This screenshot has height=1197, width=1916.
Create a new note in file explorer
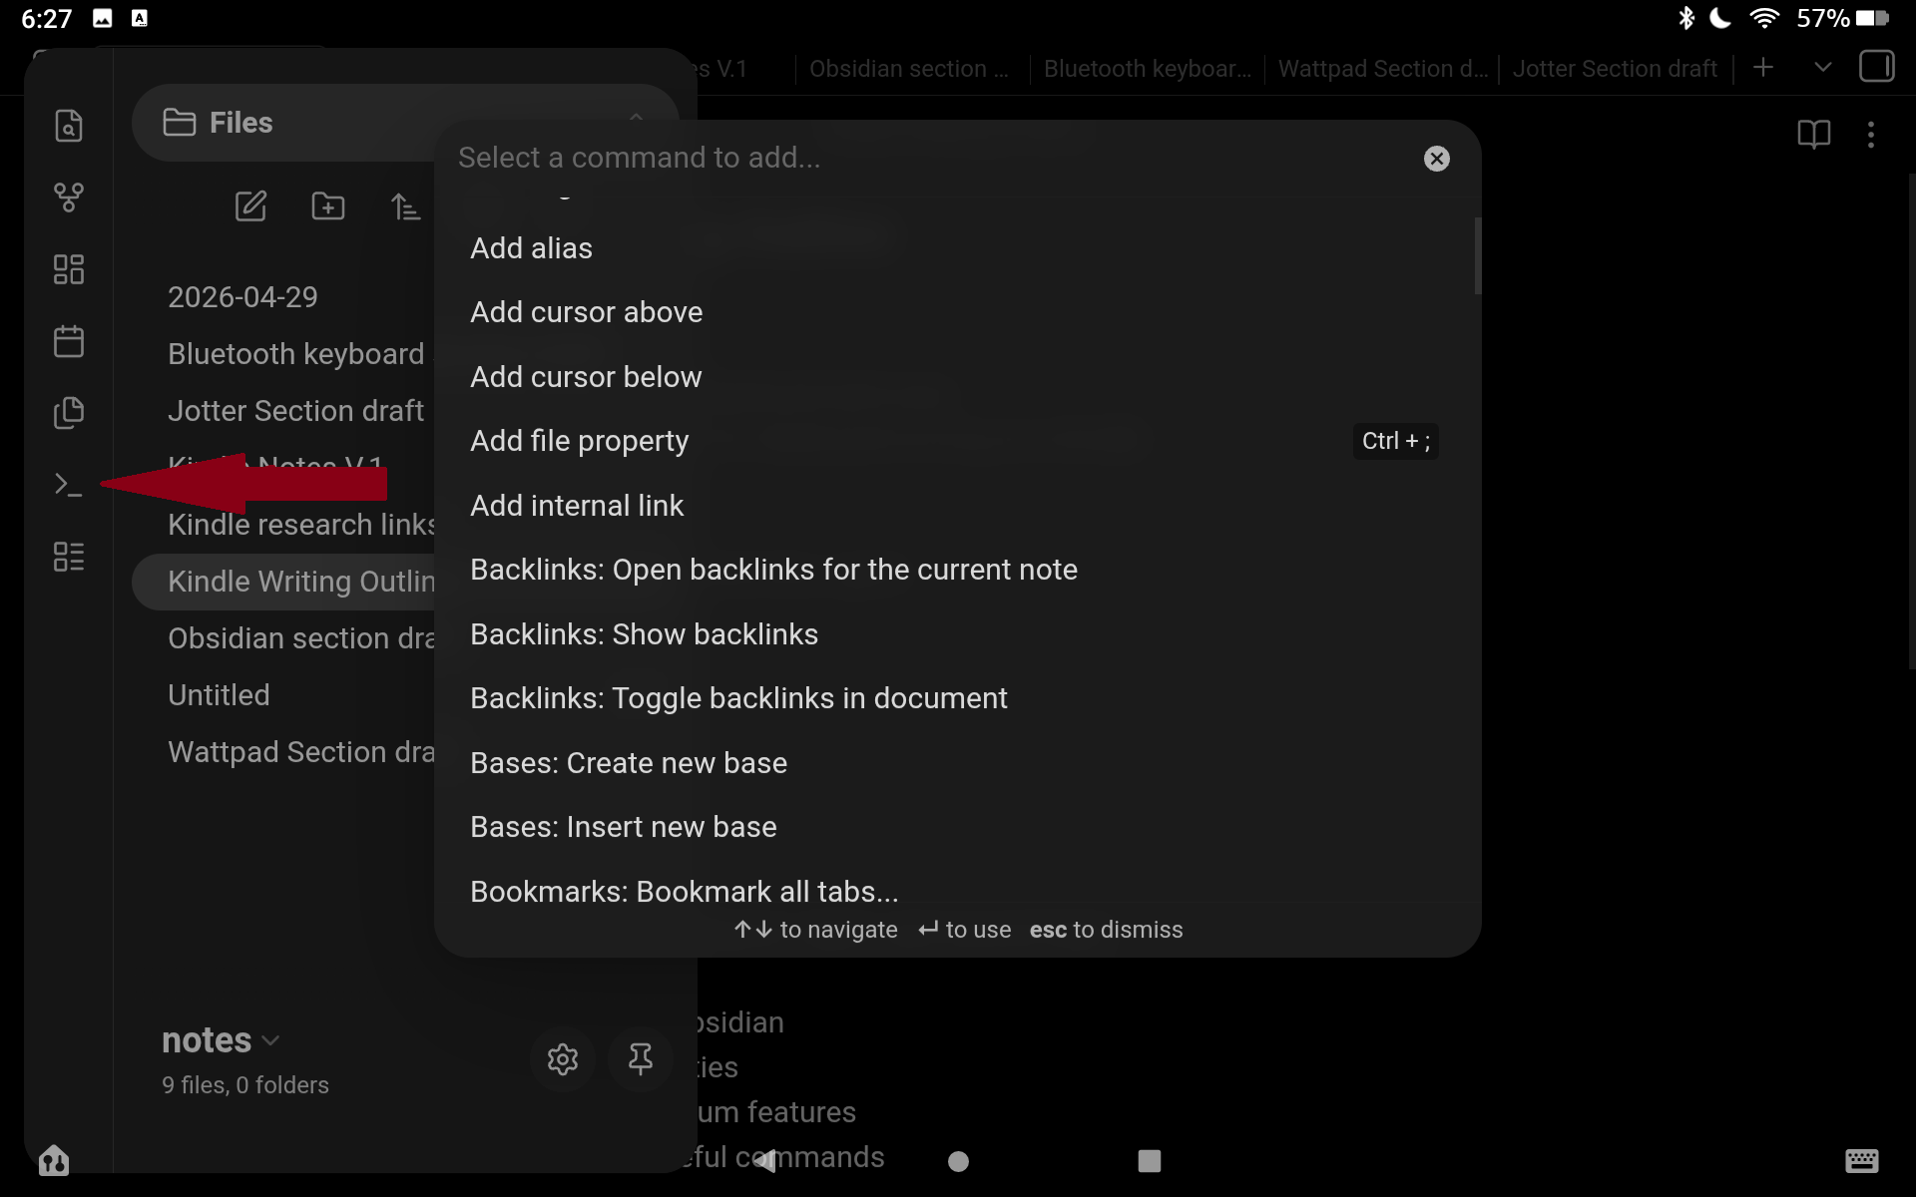point(250,206)
